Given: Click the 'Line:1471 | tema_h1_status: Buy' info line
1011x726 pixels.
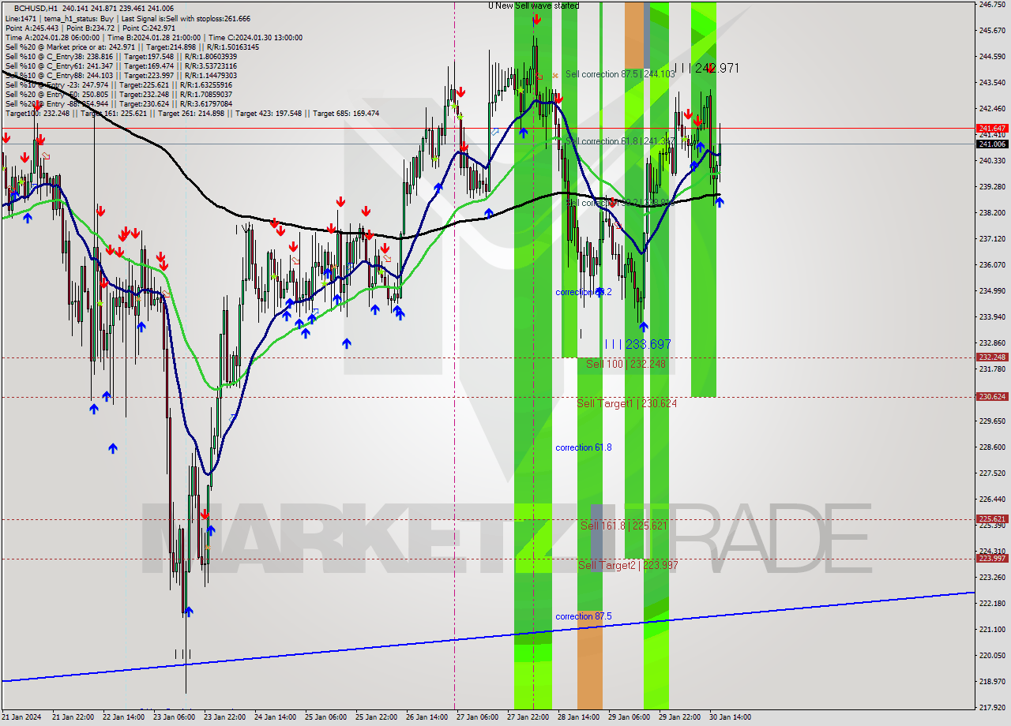Looking at the screenshot, I should [x=127, y=18].
